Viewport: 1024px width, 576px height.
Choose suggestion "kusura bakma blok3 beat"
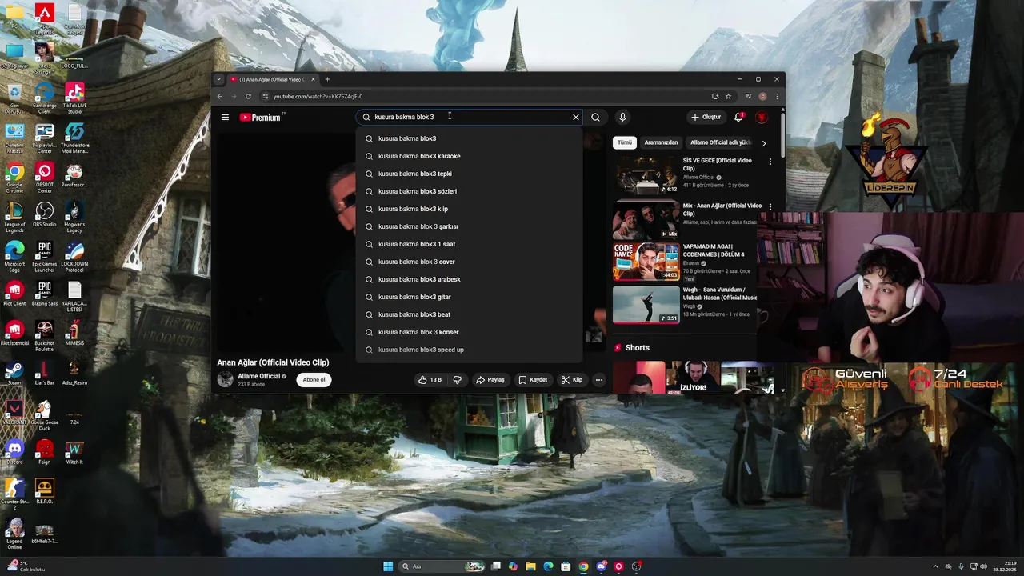pos(470,314)
